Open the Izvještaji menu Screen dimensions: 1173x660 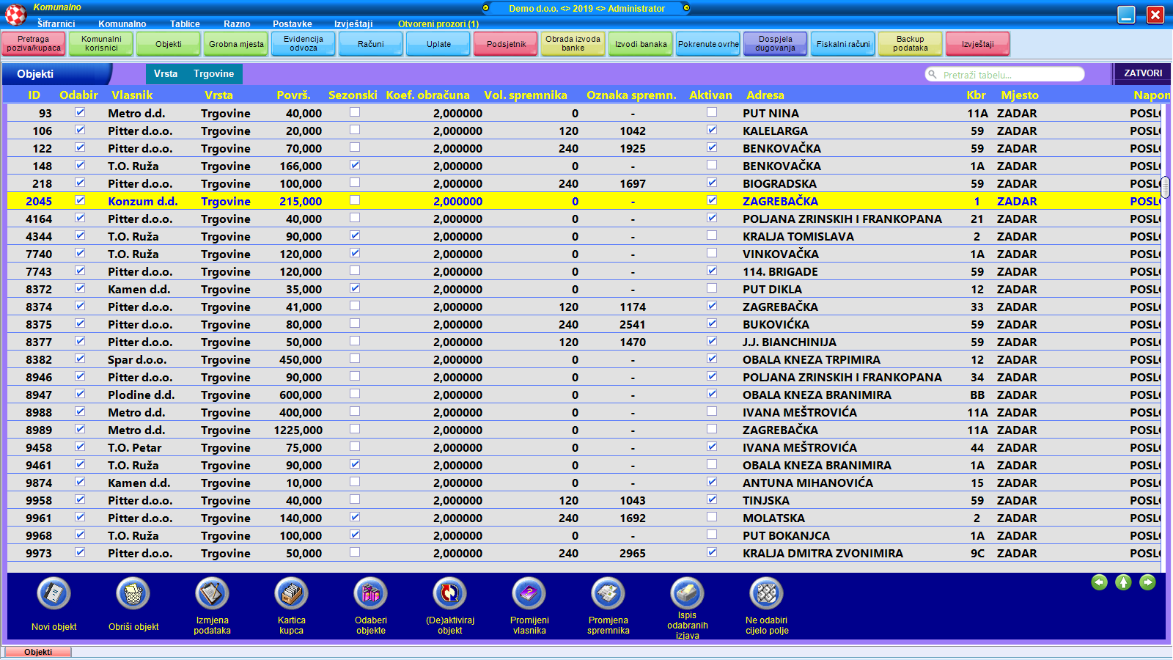point(353,24)
